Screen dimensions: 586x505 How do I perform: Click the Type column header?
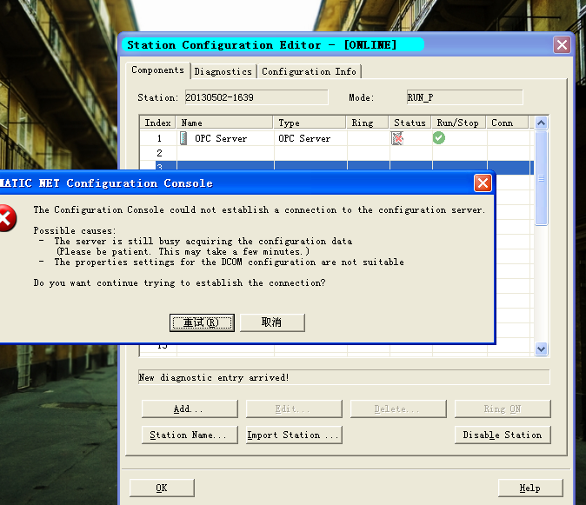coord(310,123)
